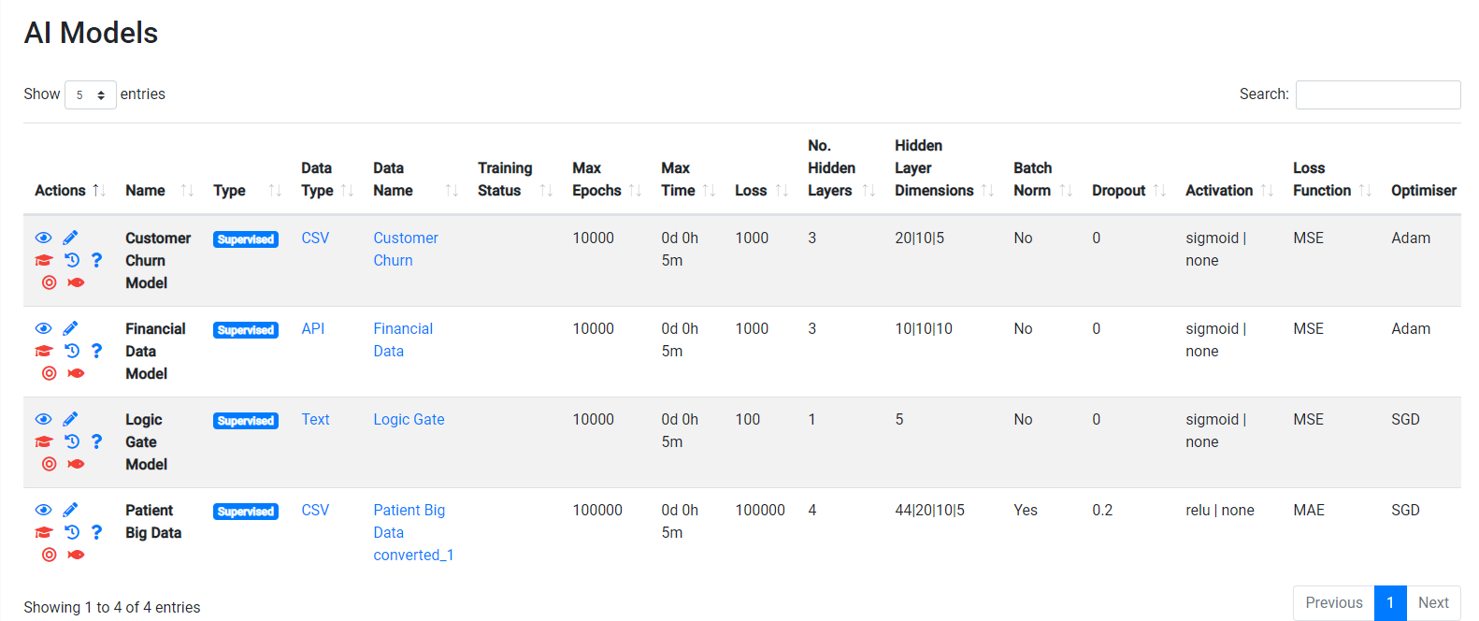This screenshot has height=621, width=1479.
Task: Open the Show entries count dropdown
Action: (x=90, y=94)
